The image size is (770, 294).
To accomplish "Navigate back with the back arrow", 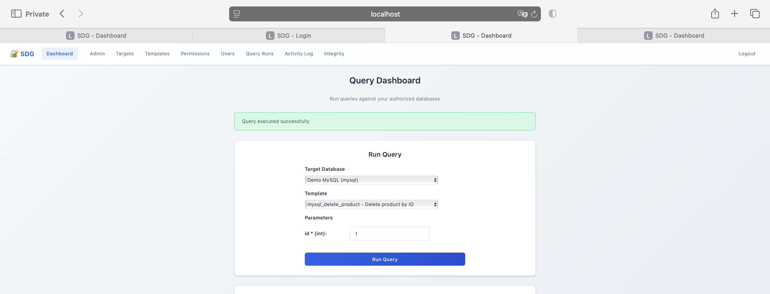I will point(62,13).
